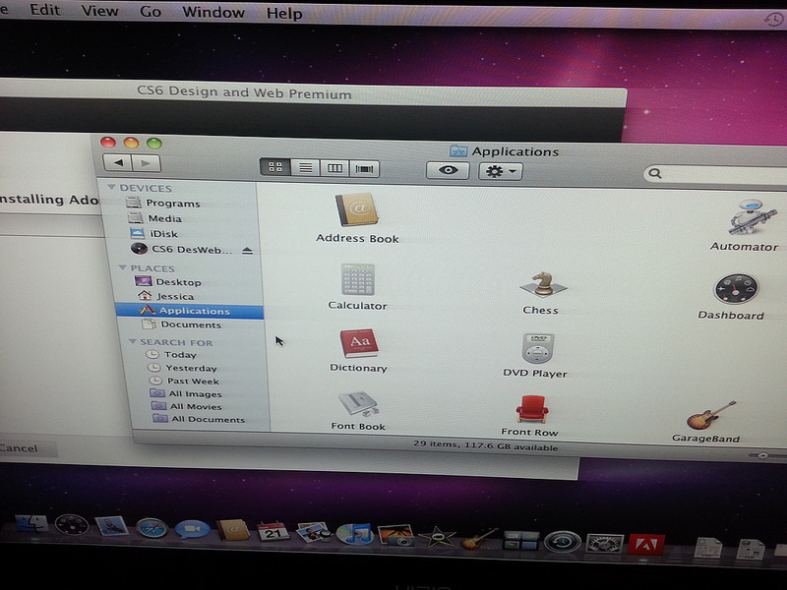Viewport: 787px width, 590px height.
Task: Open Dashboard gauge icon in the Dock
Action: pos(71,525)
